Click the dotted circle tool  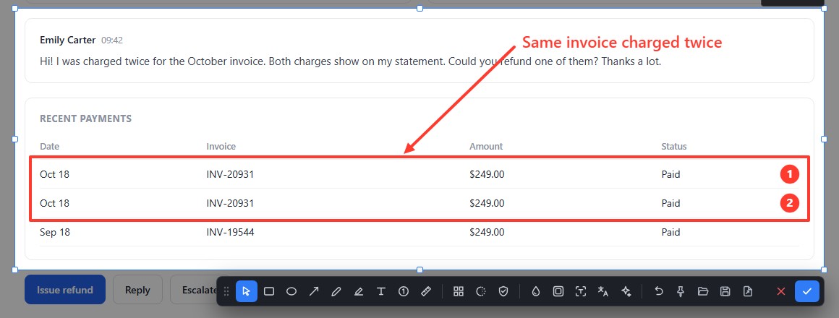(480, 291)
